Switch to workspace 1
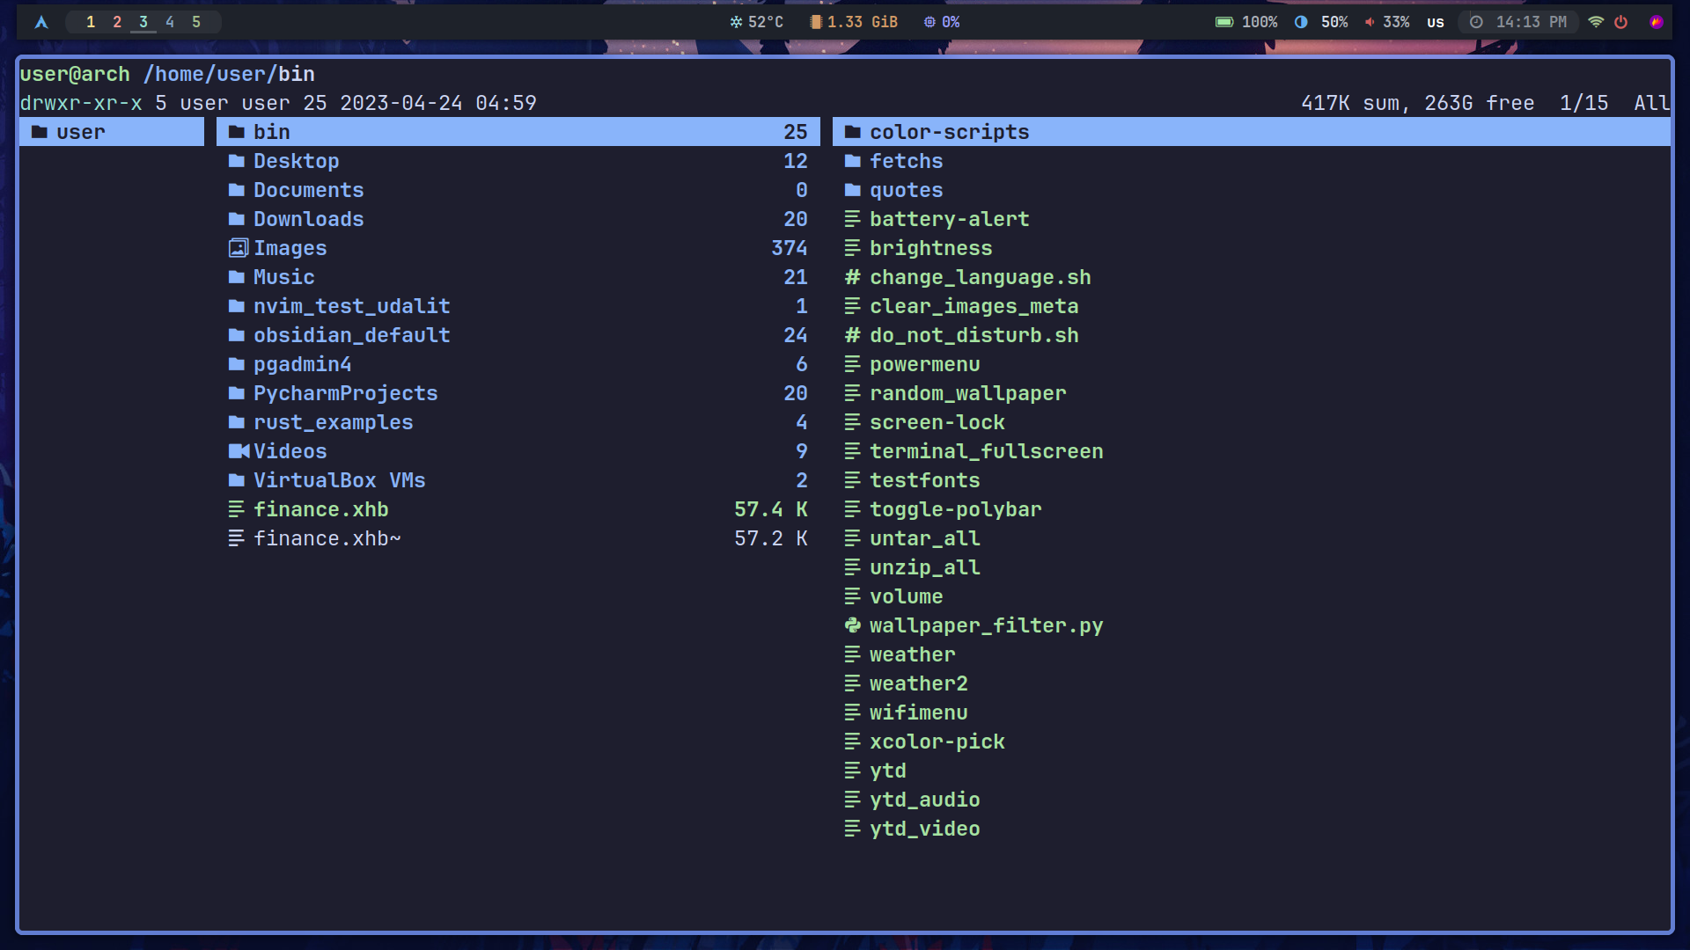The width and height of the screenshot is (1690, 950). pyautogui.click(x=91, y=22)
